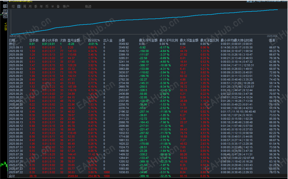Open the 备 tab

pyautogui.click(x=58, y=6)
